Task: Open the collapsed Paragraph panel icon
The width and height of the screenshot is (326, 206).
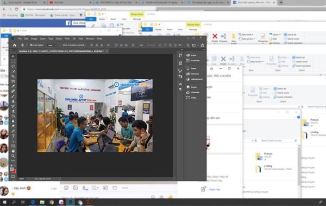Action: point(180,89)
